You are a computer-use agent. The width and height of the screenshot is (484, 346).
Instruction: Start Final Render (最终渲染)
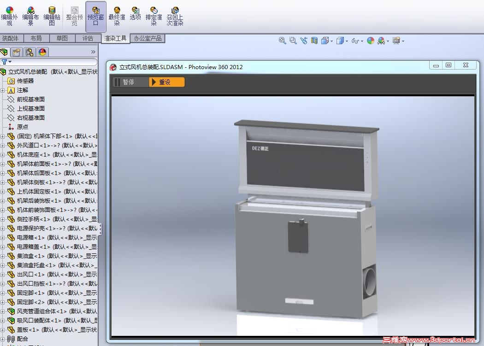click(117, 17)
